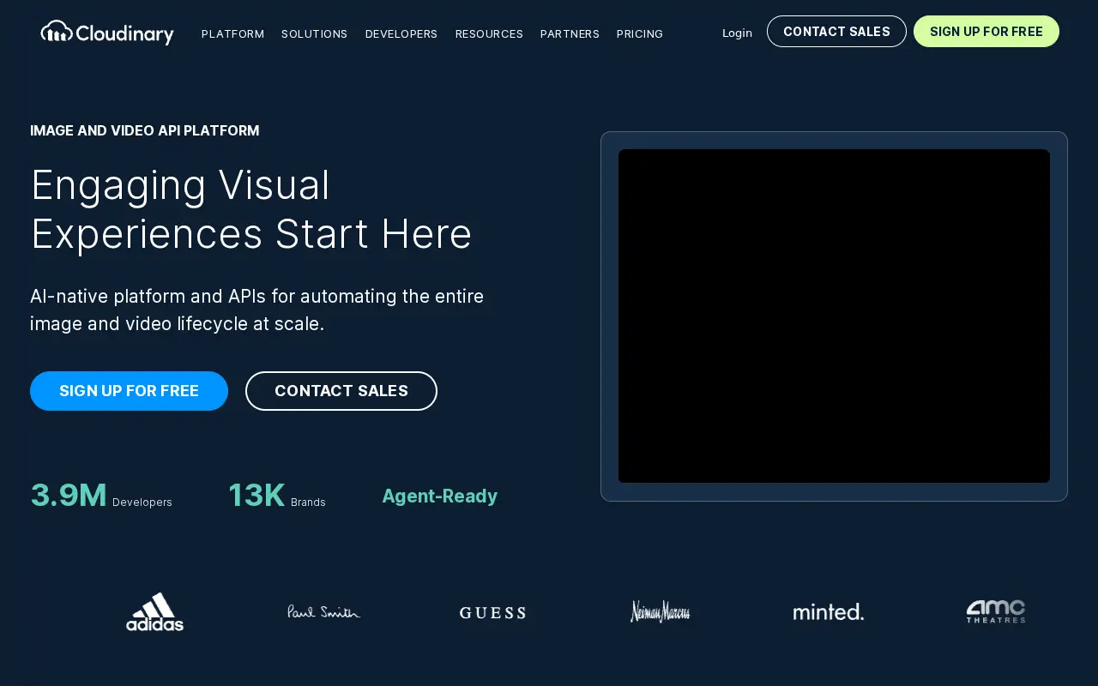The height and width of the screenshot is (686, 1098).
Task: Click the black video preview panel
Action: pos(834,316)
